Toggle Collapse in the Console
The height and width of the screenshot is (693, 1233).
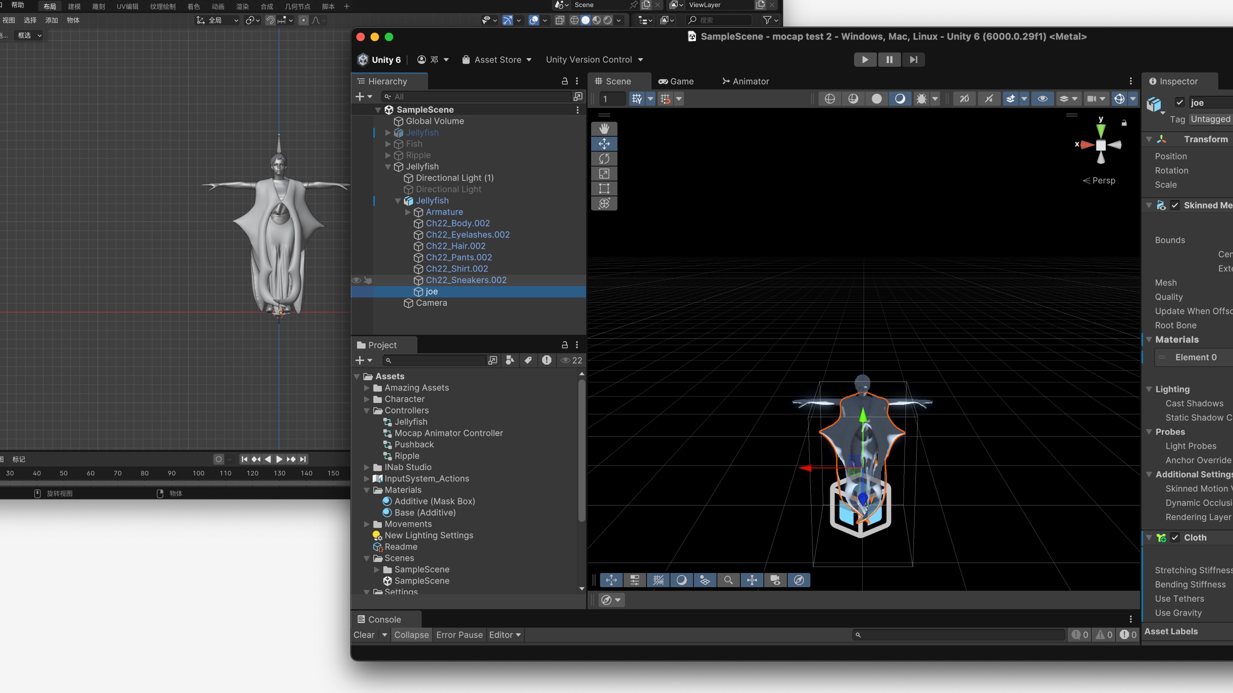411,635
